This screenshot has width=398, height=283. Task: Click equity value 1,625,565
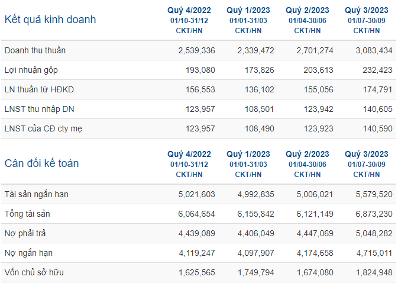[196, 273]
